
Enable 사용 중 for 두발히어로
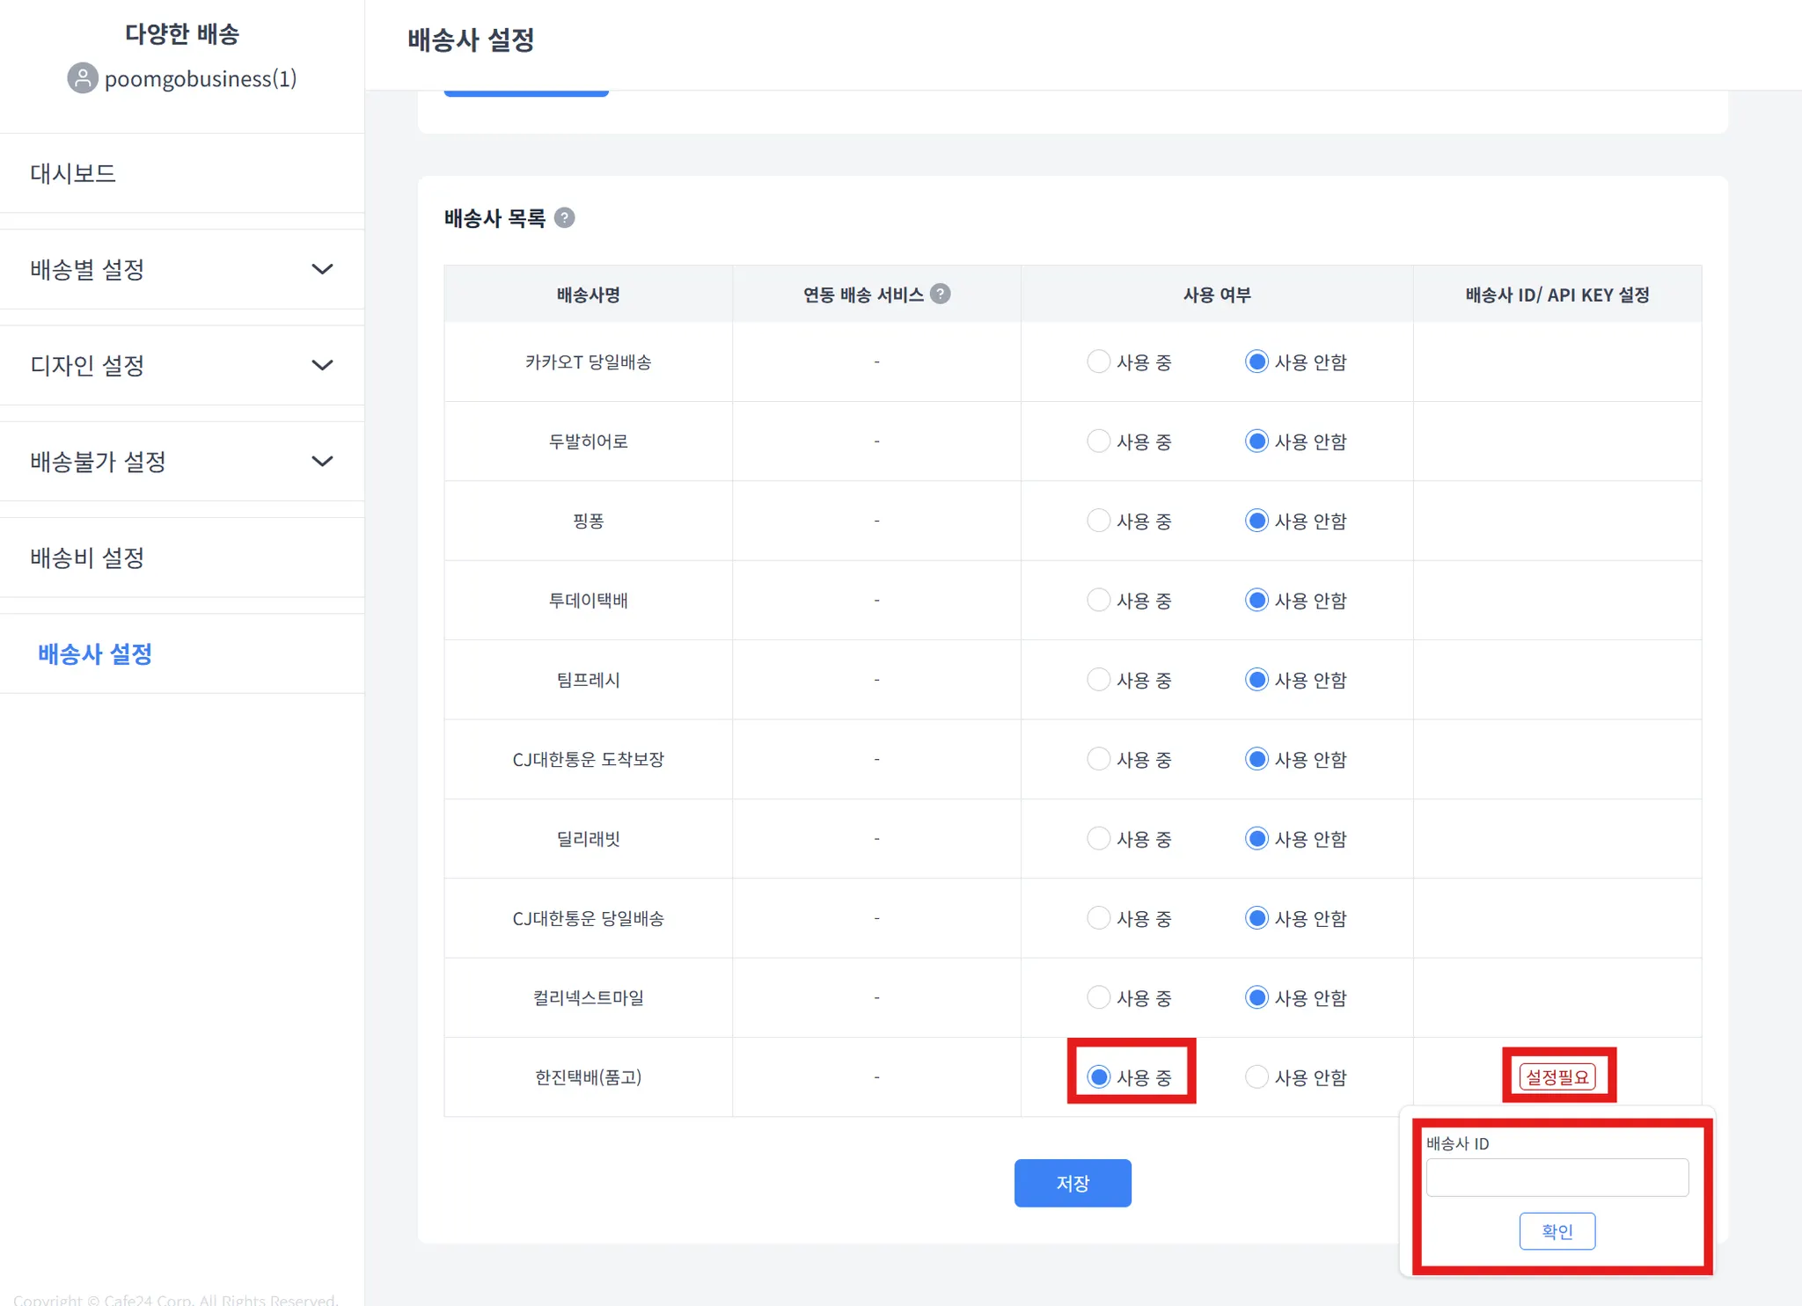pyautogui.click(x=1098, y=441)
